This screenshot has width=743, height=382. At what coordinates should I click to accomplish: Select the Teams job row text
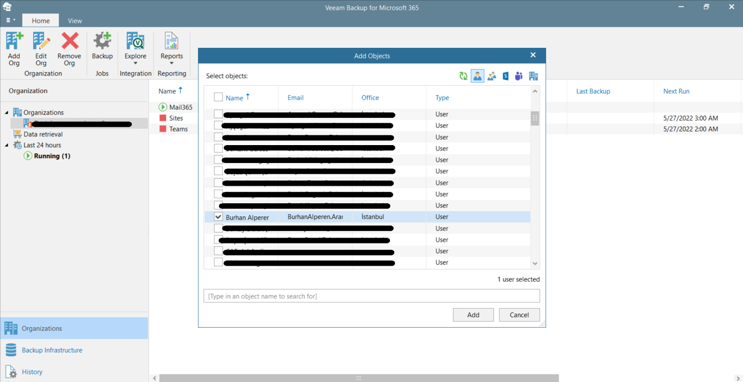178,129
